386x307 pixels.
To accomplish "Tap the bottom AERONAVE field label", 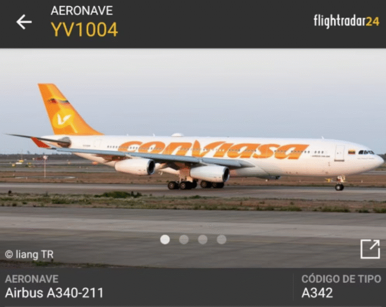I will click(32, 279).
